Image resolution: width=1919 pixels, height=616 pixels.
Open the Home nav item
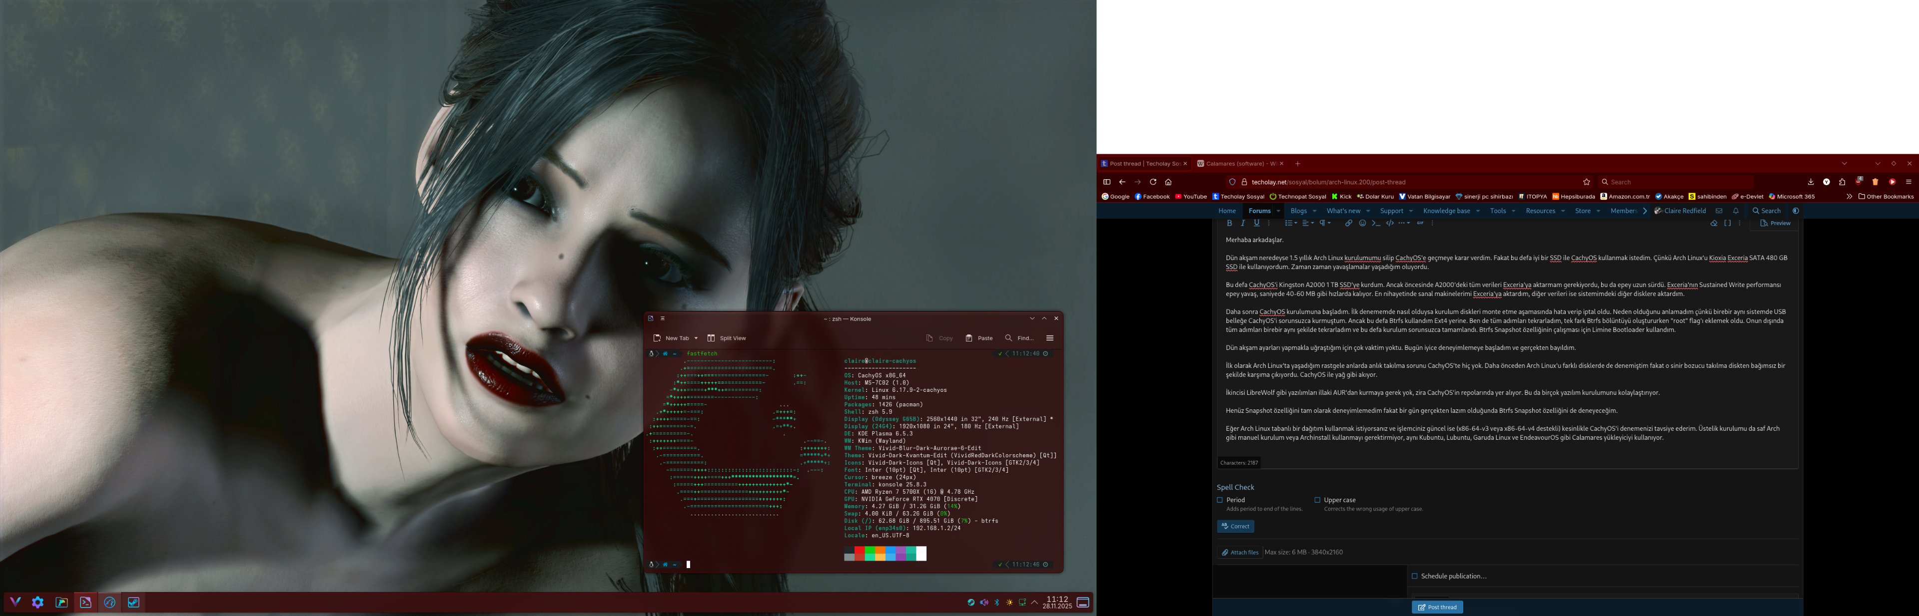(x=1228, y=211)
